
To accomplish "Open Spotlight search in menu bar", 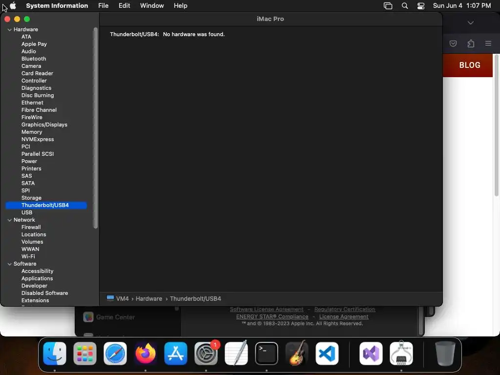I will pyautogui.click(x=405, y=6).
